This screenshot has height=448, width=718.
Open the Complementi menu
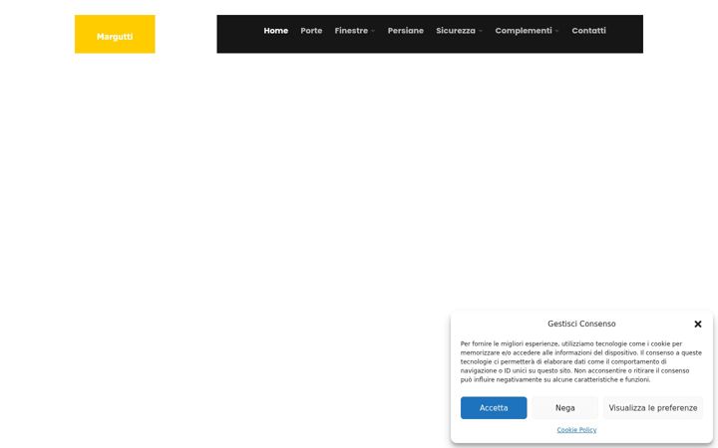(x=524, y=31)
